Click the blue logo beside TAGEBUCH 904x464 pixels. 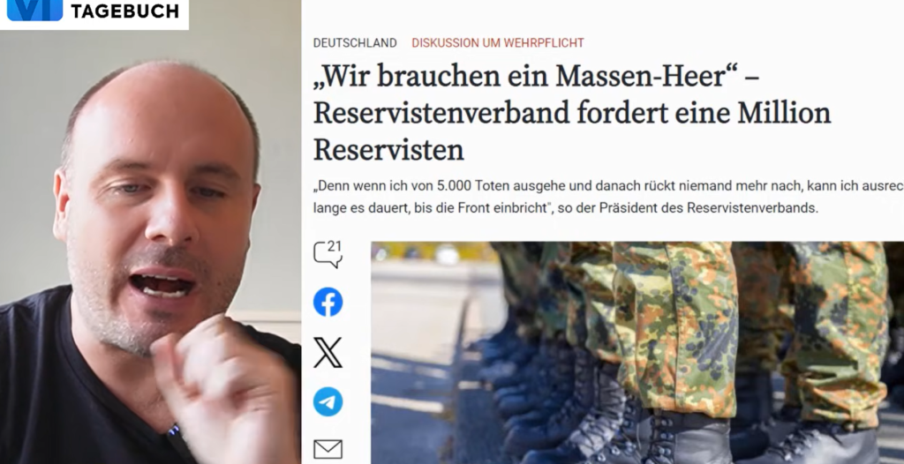click(34, 11)
